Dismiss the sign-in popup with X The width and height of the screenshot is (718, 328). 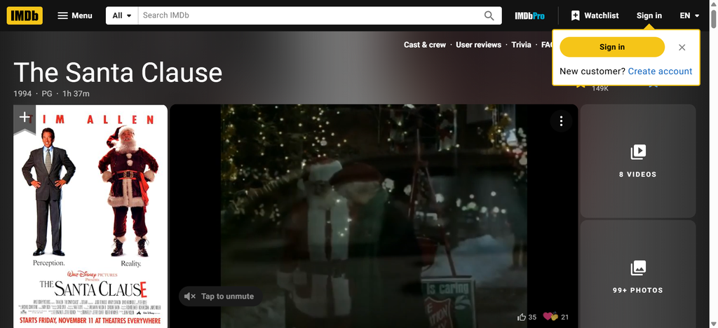pos(682,47)
